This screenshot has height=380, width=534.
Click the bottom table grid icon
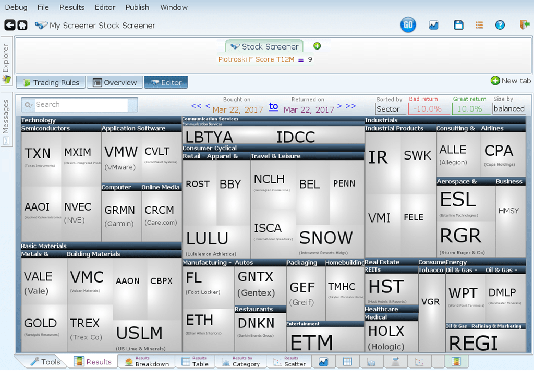[x=347, y=362]
